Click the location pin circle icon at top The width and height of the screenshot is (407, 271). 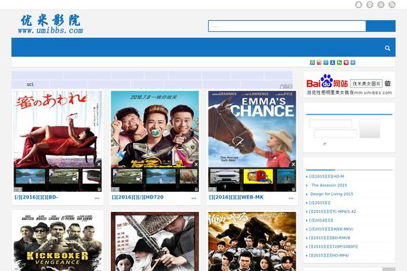[x=370, y=5]
